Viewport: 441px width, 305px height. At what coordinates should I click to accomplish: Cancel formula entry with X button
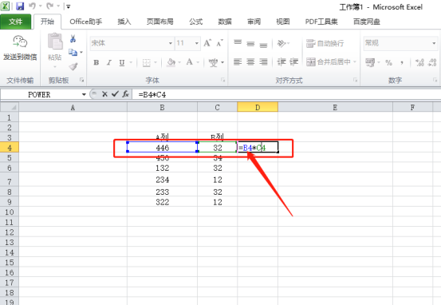(x=104, y=94)
